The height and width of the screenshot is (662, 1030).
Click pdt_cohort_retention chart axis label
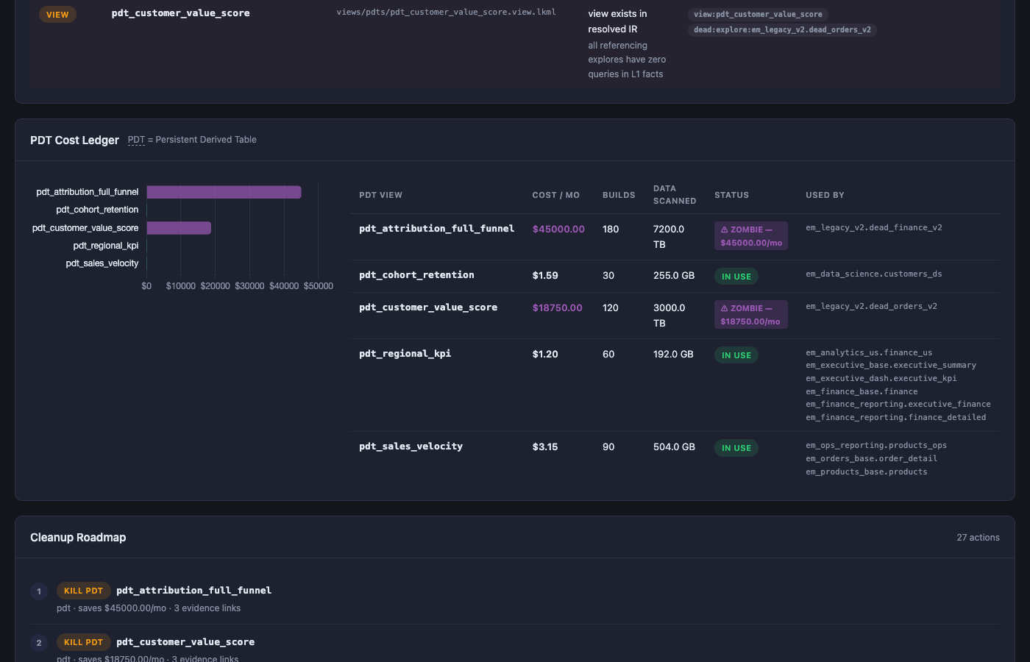[x=97, y=210]
